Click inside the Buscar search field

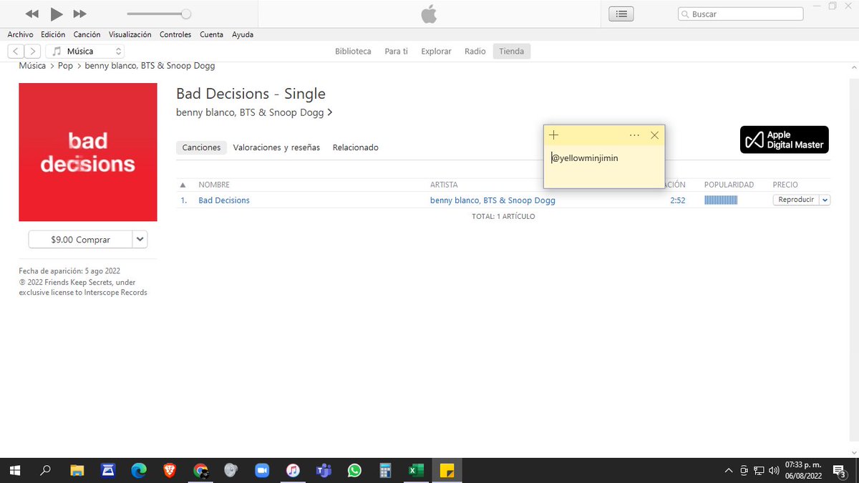point(740,13)
